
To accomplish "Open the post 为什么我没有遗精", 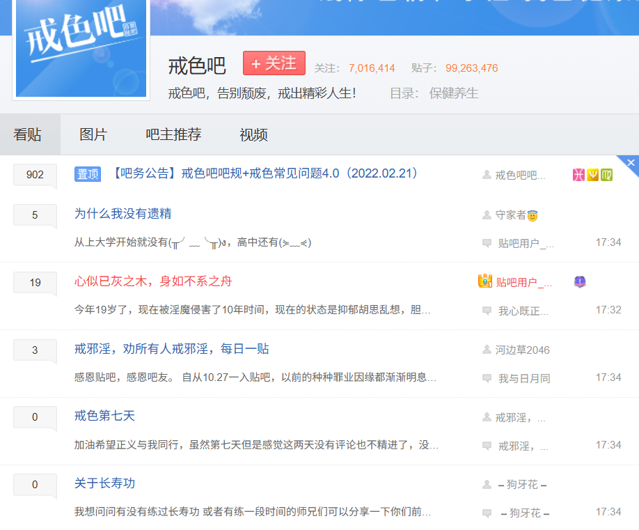I will (123, 214).
